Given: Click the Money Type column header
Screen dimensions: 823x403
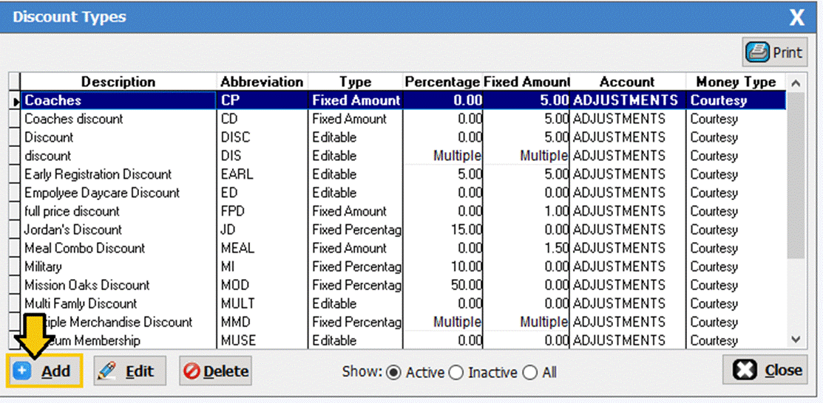Looking at the screenshot, I should pos(736,82).
